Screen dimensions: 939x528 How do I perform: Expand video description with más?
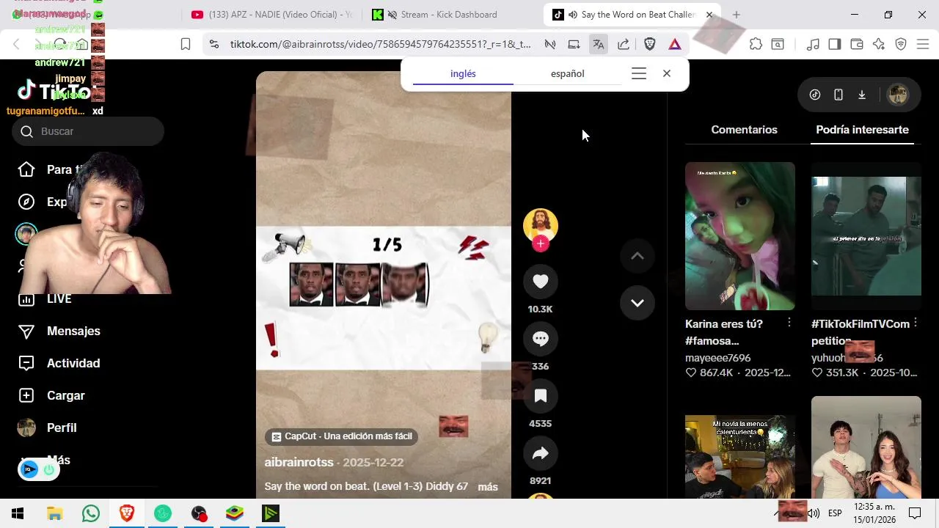pos(488,487)
